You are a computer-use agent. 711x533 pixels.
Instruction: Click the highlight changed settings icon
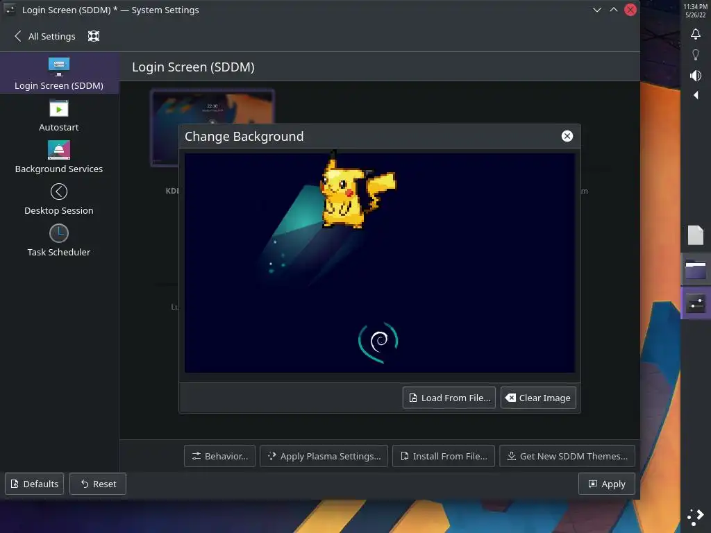[x=94, y=36]
